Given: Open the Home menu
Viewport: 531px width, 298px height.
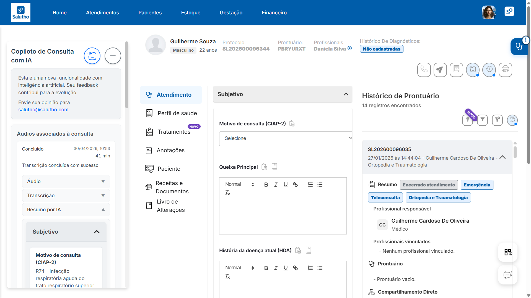Looking at the screenshot, I should click(59, 13).
